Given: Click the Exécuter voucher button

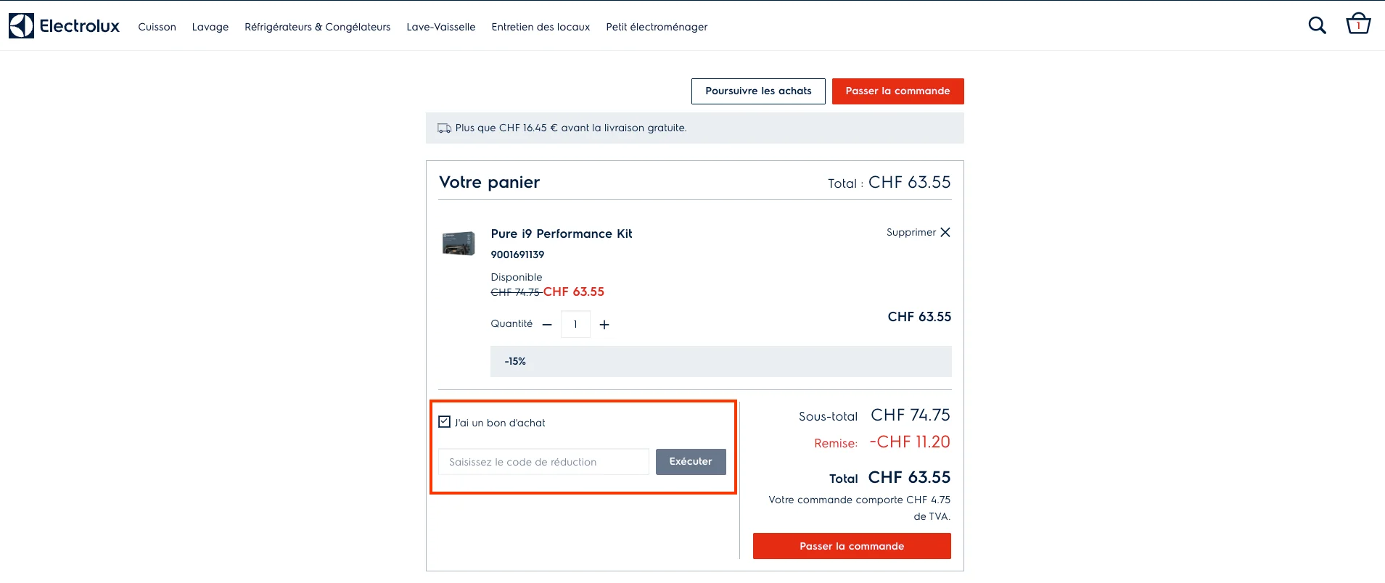Looking at the screenshot, I should [x=690, y=461].
